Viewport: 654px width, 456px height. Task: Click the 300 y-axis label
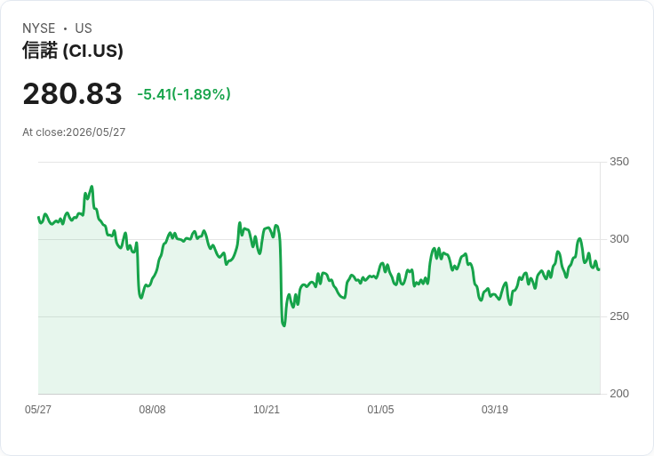(x=619, y=239)
